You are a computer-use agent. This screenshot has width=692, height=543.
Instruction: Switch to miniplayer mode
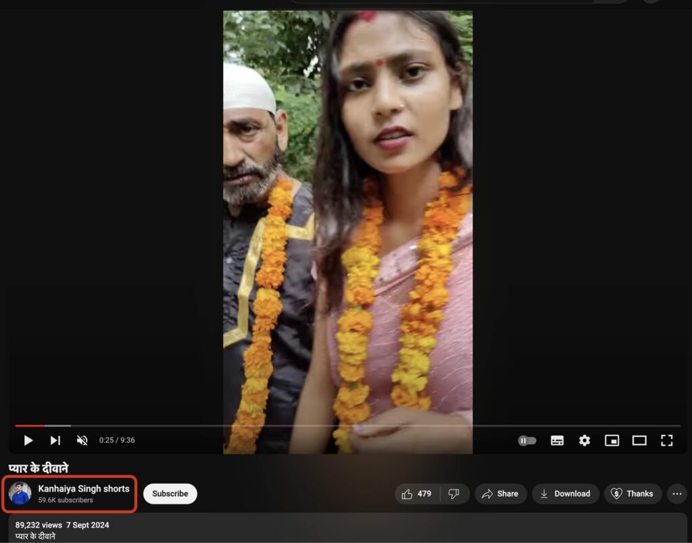[612, 440]
